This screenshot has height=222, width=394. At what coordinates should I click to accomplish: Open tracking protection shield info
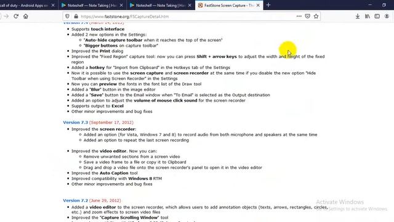click(67, 17)
